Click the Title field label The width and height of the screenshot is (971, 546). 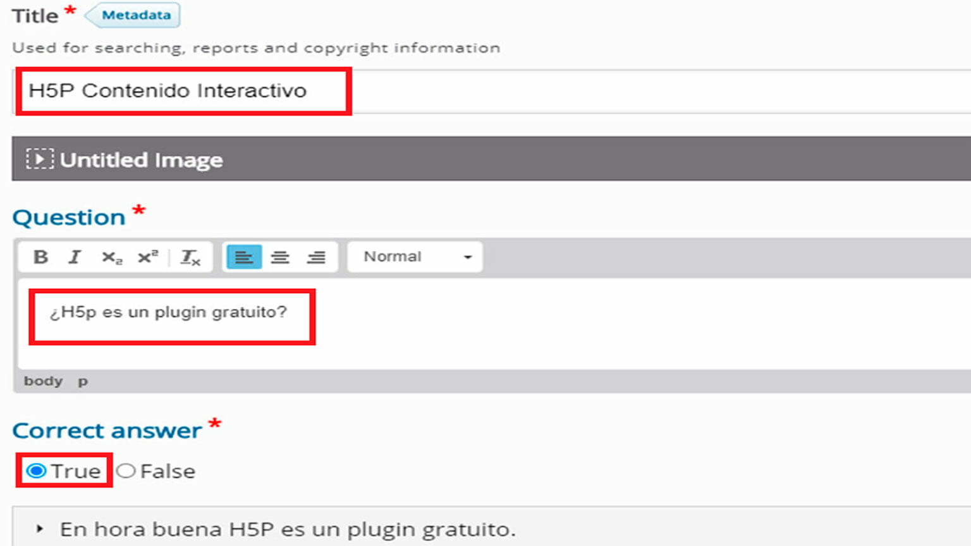tap(35, 16)
